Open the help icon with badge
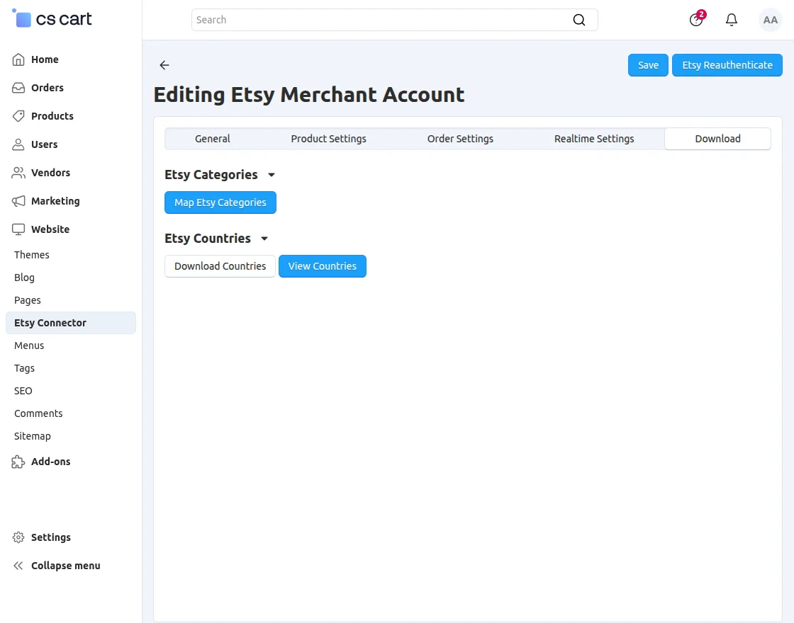Screen dimensions: 794x623 [696, 20]
